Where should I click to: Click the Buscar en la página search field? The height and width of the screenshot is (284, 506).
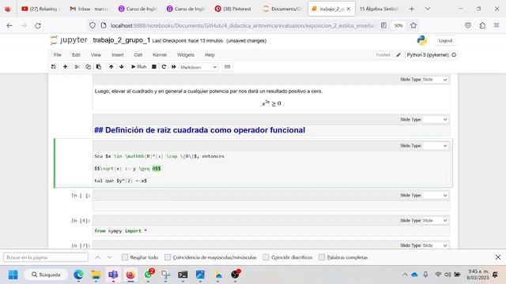(x=46, y=257)
